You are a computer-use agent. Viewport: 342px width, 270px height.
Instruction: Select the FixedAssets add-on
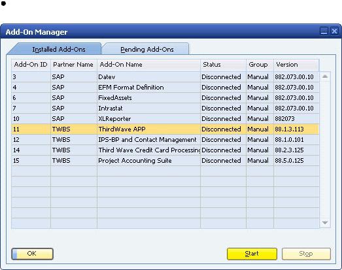pyautogui.click(x=165, y=97)
